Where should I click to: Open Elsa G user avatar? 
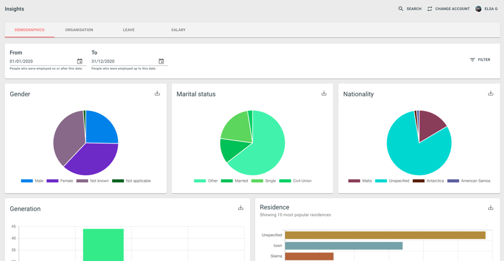[478, 9]
